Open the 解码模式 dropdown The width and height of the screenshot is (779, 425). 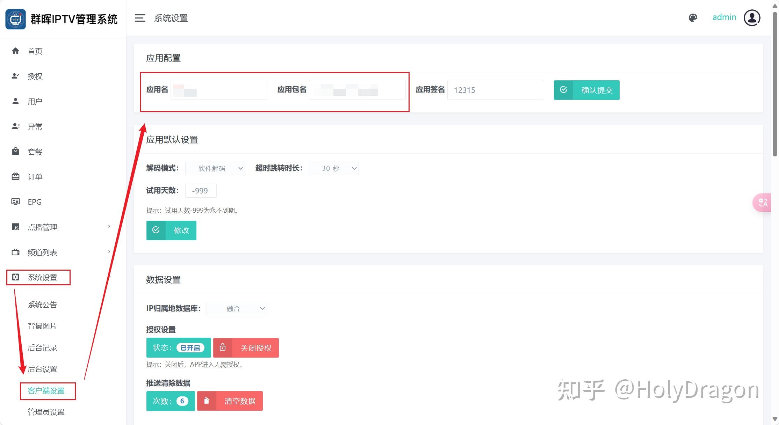[215, 168]
